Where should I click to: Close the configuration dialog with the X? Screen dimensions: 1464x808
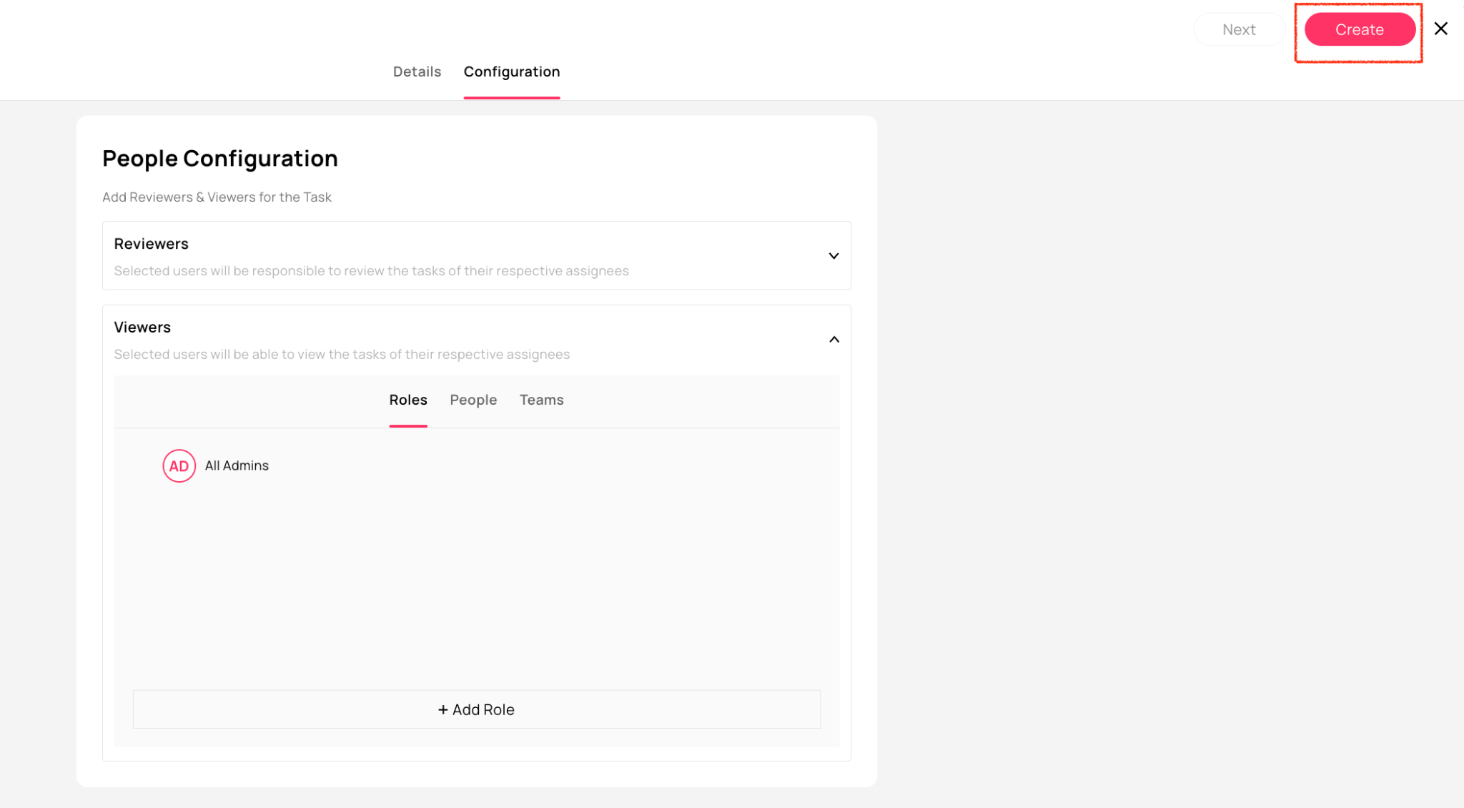pyautogui.click(x=1440, y=29)
